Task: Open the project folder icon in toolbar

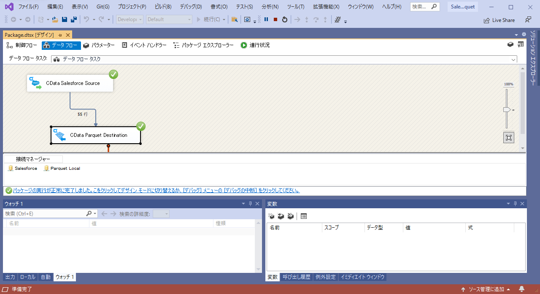Action: (x=55, y=19)
